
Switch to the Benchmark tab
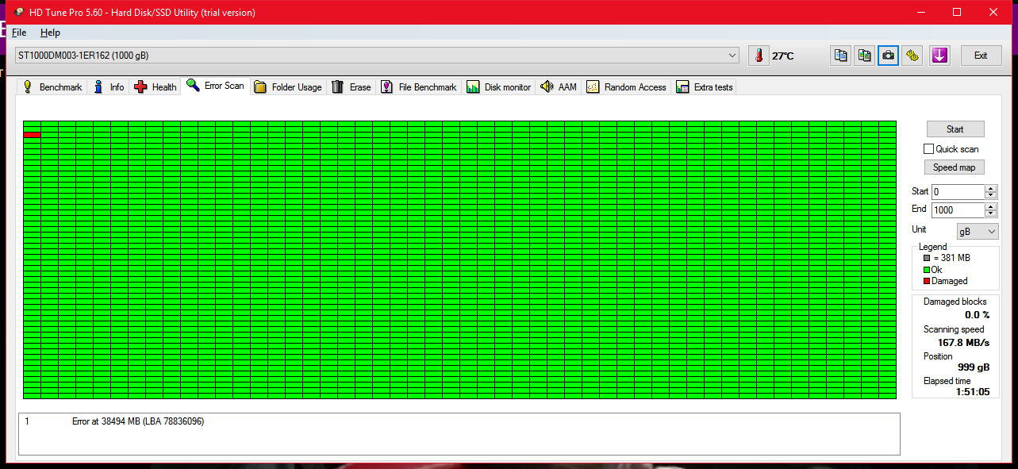(x=52, y=87)
